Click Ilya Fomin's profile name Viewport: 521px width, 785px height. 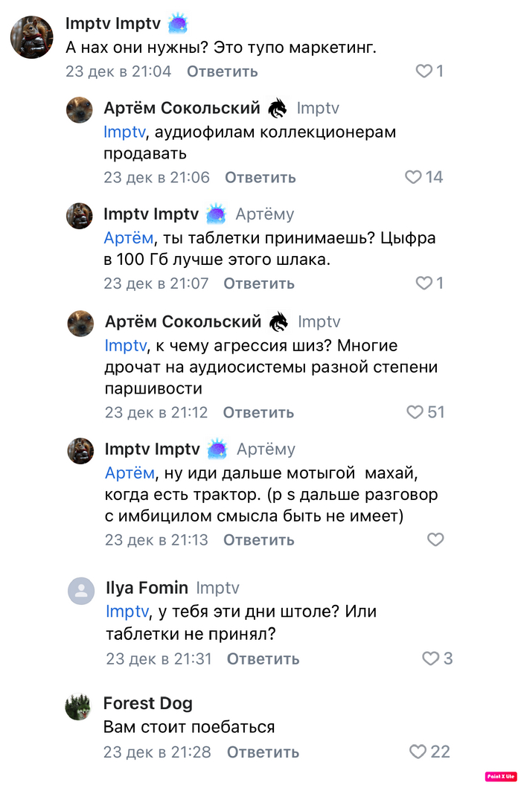147,588
